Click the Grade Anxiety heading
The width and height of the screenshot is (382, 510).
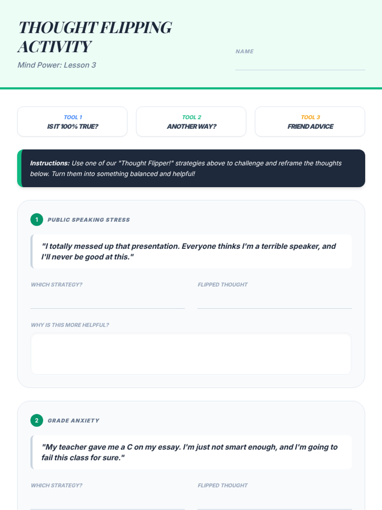click(74, 420)
